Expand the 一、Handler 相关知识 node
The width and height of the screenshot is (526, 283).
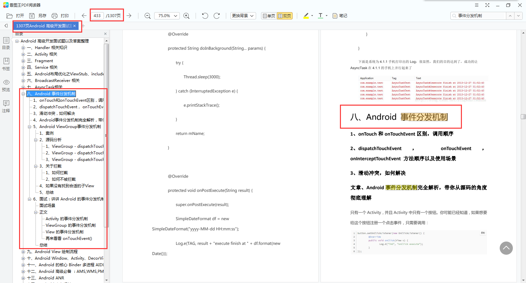click(x=23, y=48)
